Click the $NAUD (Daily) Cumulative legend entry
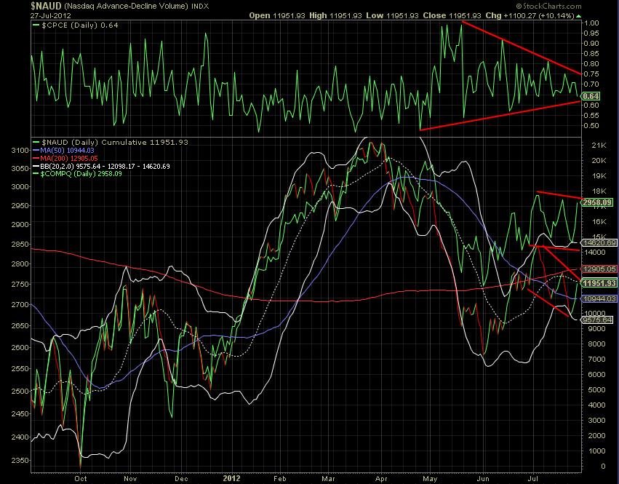This screenshot has height=484, width=619. (x=111, y=142)
